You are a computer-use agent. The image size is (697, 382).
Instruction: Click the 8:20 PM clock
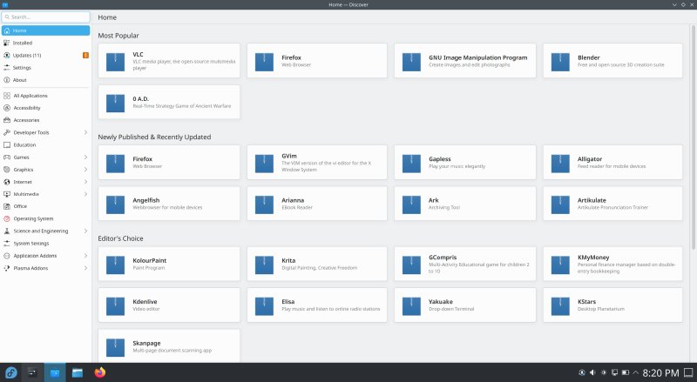pyautogui.click(x=660, y=372)
